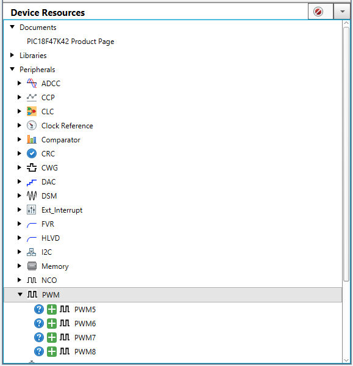Select the PWM8 module label
The height and width of the screenshot is (366, 353).
pyautogui.click(x=85, y=352)
